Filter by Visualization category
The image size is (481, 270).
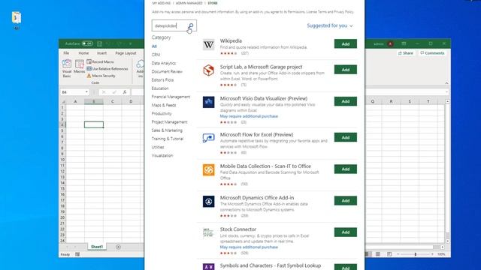(x=162, y=155)
